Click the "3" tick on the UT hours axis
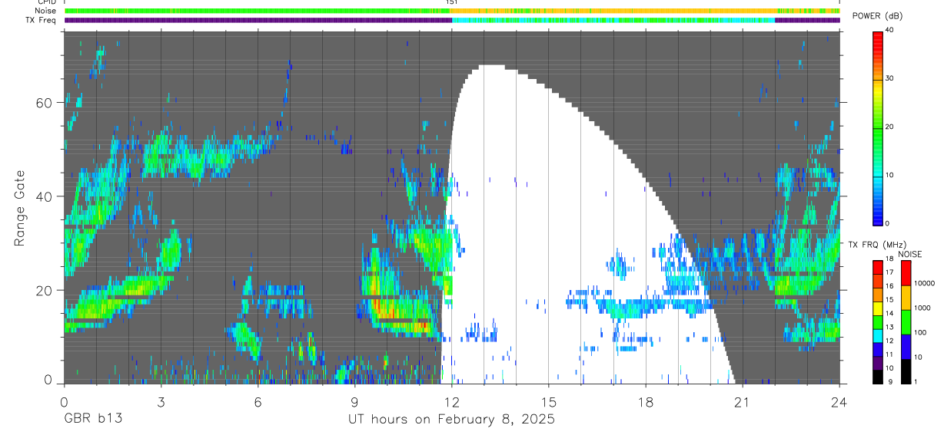The width and height of the screenshot is (944, 435). [161, 402]
